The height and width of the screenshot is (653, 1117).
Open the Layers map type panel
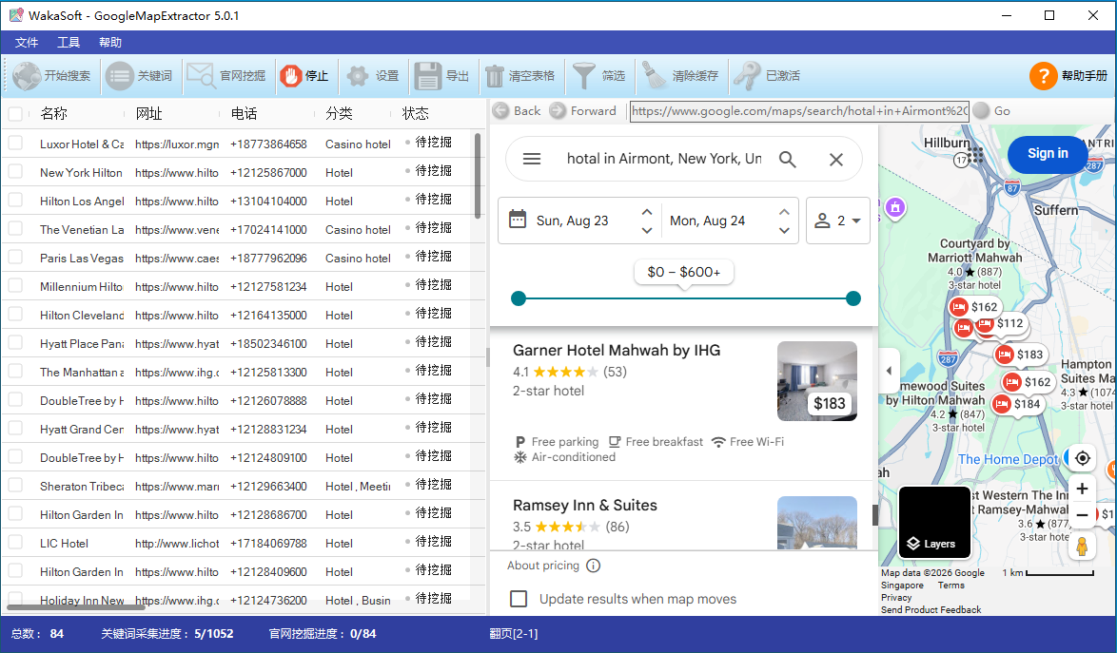click(x=934, y=522)
